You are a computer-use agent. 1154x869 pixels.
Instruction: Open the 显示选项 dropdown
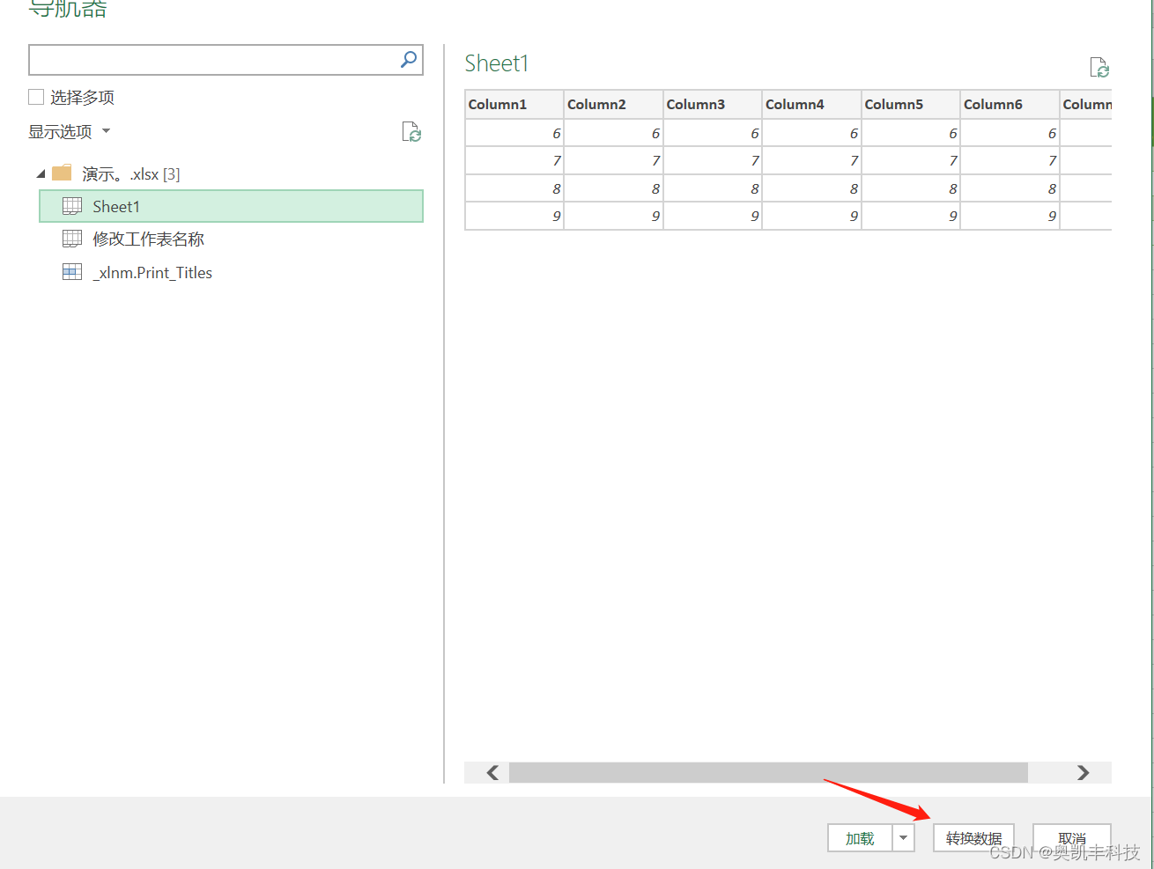[70, 131]
